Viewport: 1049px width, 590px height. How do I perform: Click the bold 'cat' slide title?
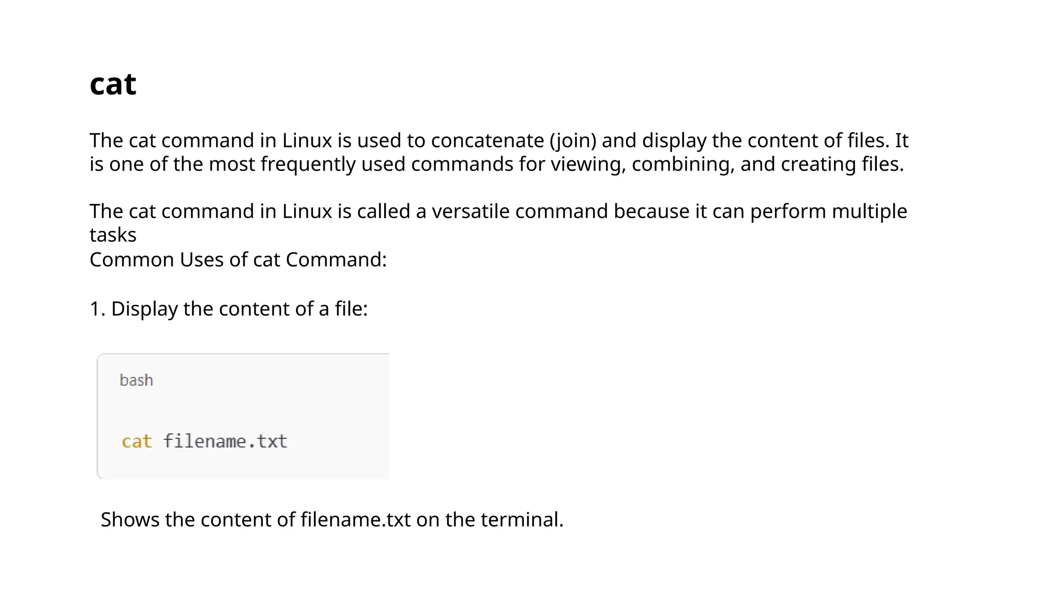point(113,85)
